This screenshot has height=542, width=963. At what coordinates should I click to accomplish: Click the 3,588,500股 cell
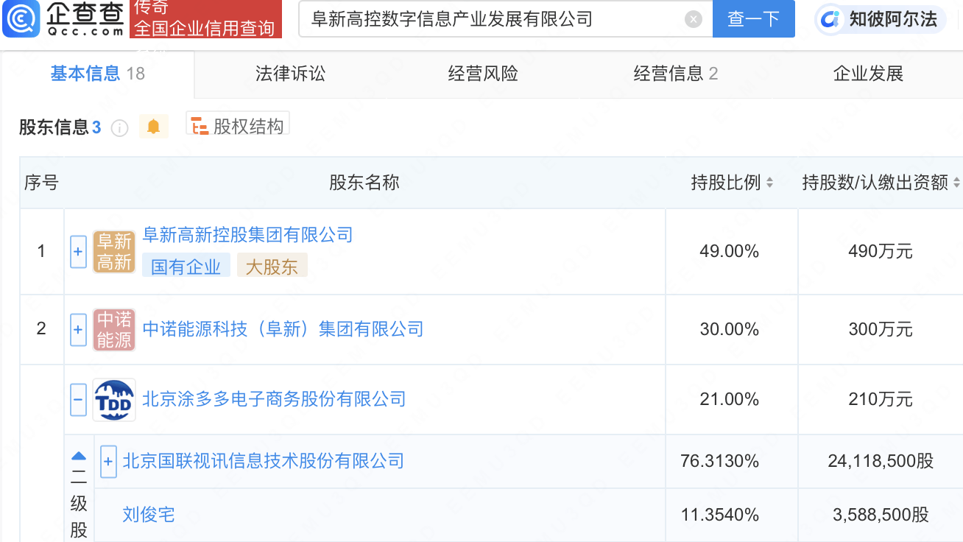tap(881, 514)
